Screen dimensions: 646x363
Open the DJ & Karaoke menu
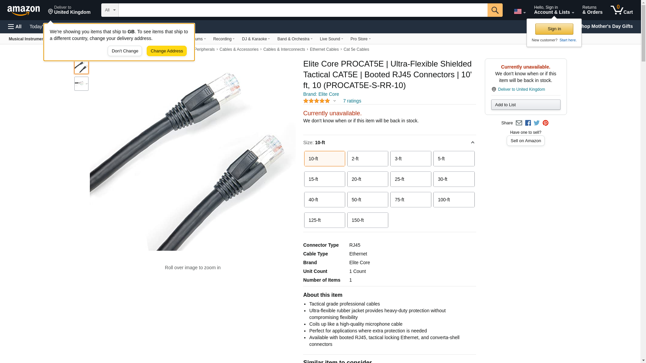click(256, 39)
